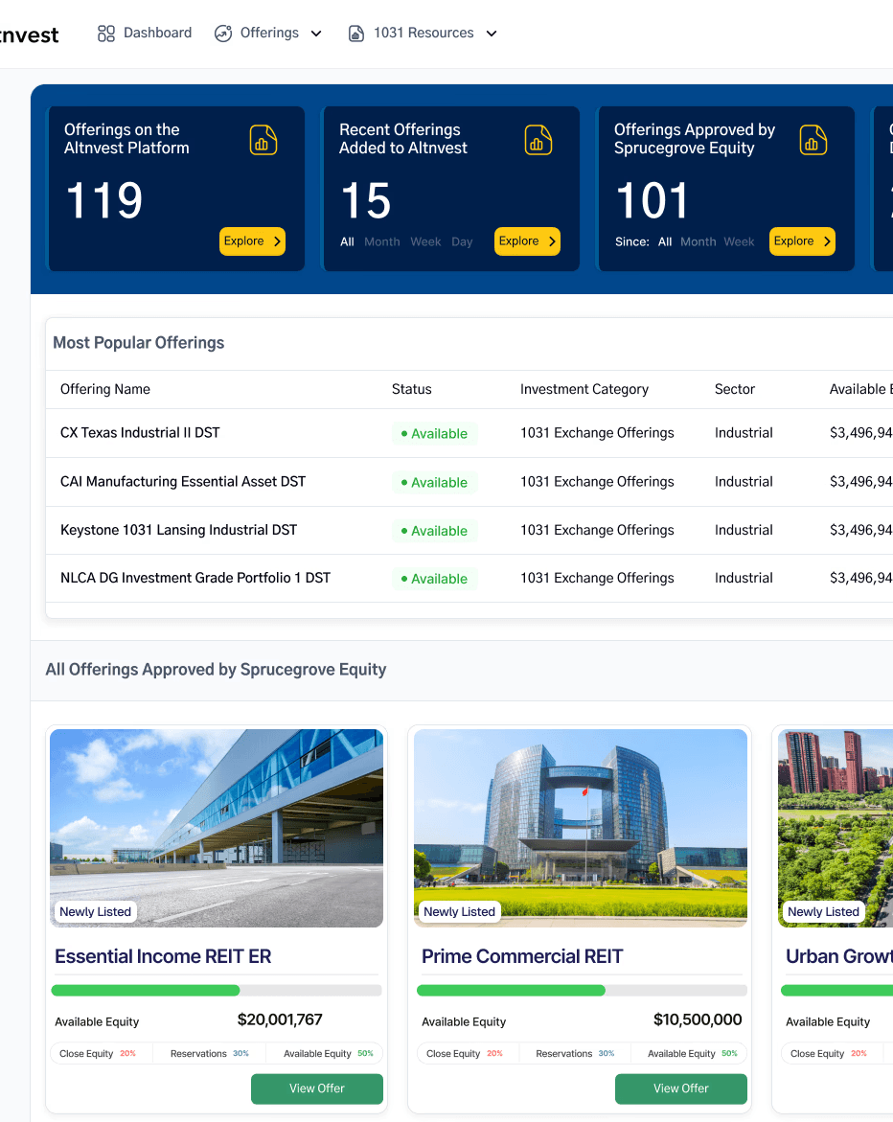Open the Prime Commercial REIT image

[x=581, y=828]
